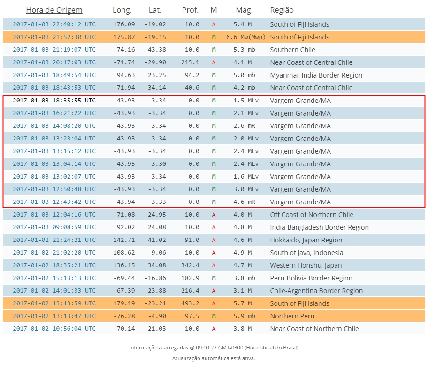This screenshot has width=428, height=365.
Task: Open the 2017-01-03 12:04:16 UTC event
Action: [x=54, y=215]
